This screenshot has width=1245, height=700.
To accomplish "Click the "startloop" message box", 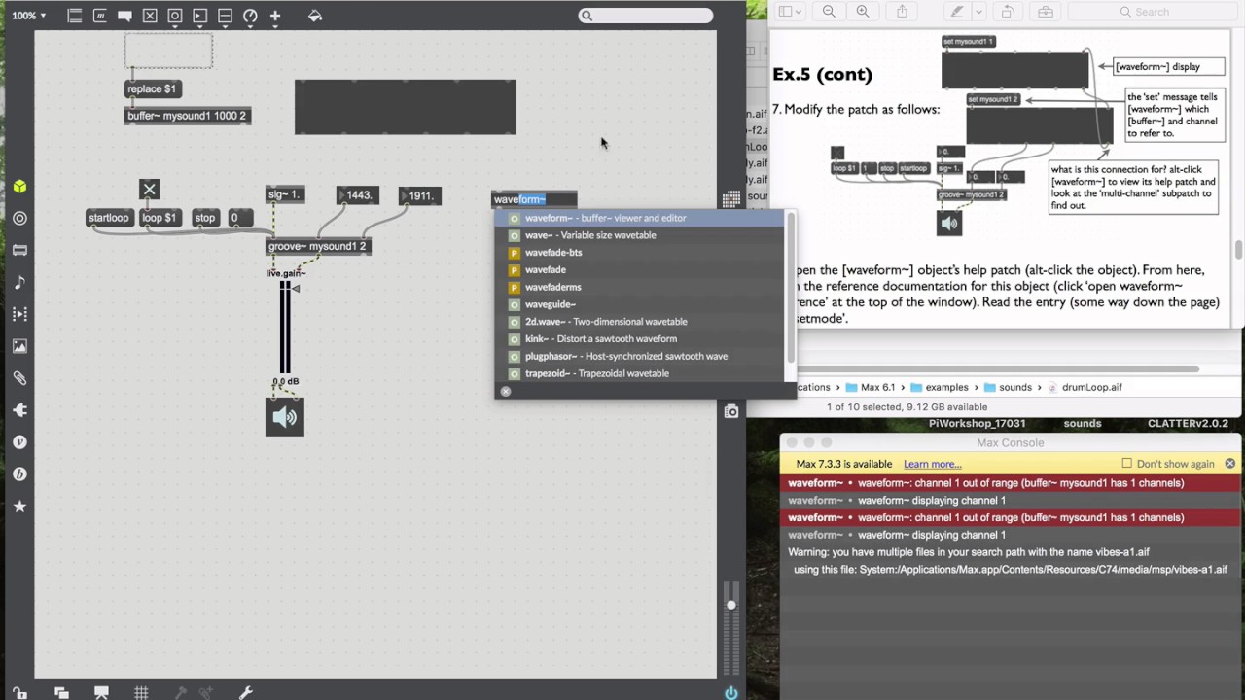I will tap(109, 218).
